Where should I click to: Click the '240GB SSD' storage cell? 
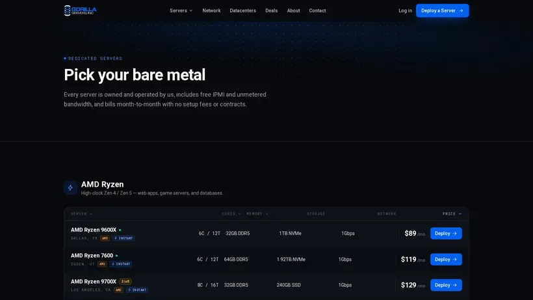point(289,285)
